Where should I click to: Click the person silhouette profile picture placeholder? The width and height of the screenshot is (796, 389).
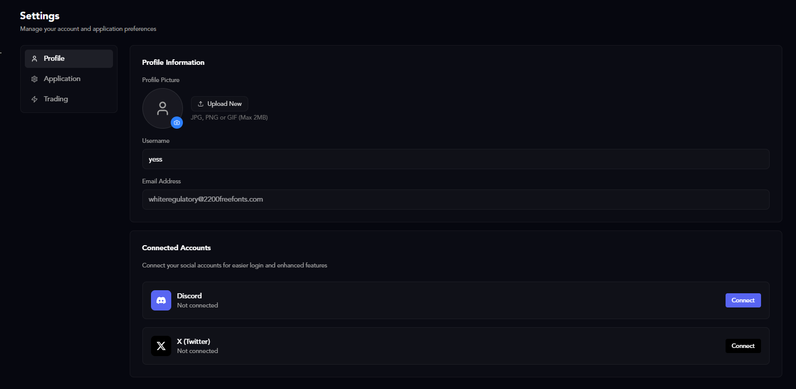163,108
